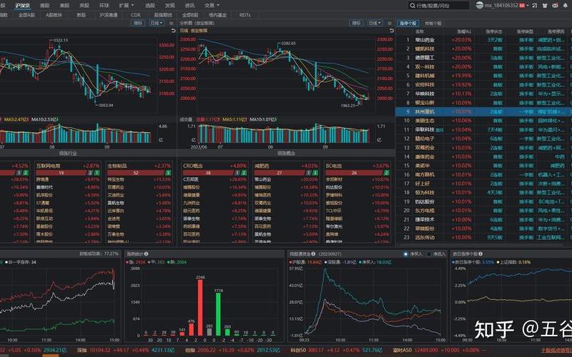Image resolution: width=572 pixels, height=357 pixels.
Task: Click the green 1718 bar
Action: tap(218, 314)
